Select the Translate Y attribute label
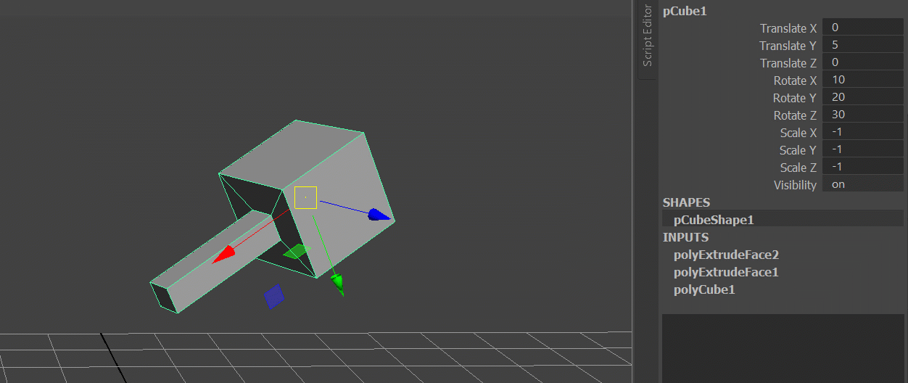The image size is (908, 383). 788,46
